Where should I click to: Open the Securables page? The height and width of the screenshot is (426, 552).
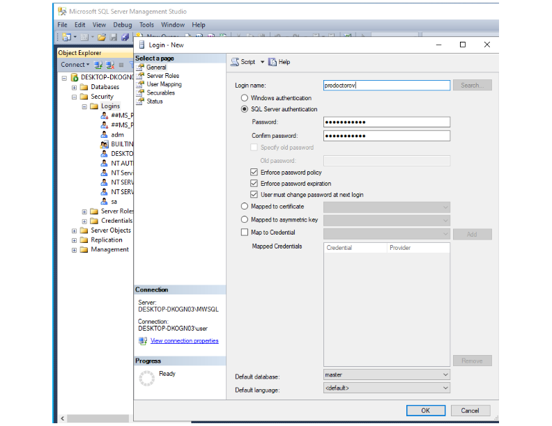(160, 93)
